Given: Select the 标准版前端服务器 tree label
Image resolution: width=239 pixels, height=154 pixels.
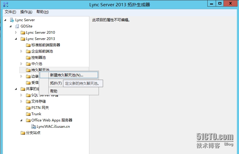Looking at the screenshot, I should [46, 45].
